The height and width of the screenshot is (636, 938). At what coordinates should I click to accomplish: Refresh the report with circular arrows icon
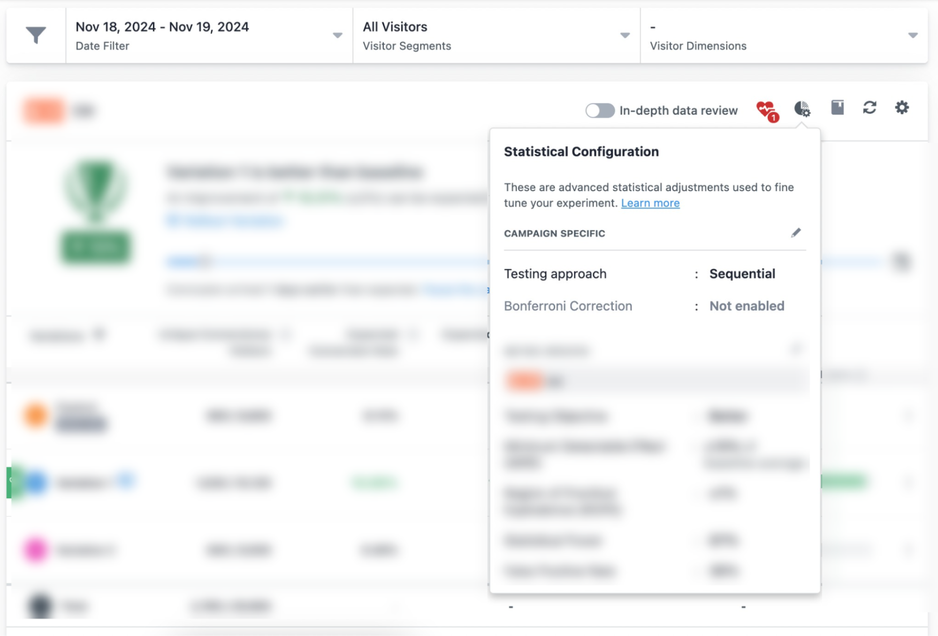869,108
